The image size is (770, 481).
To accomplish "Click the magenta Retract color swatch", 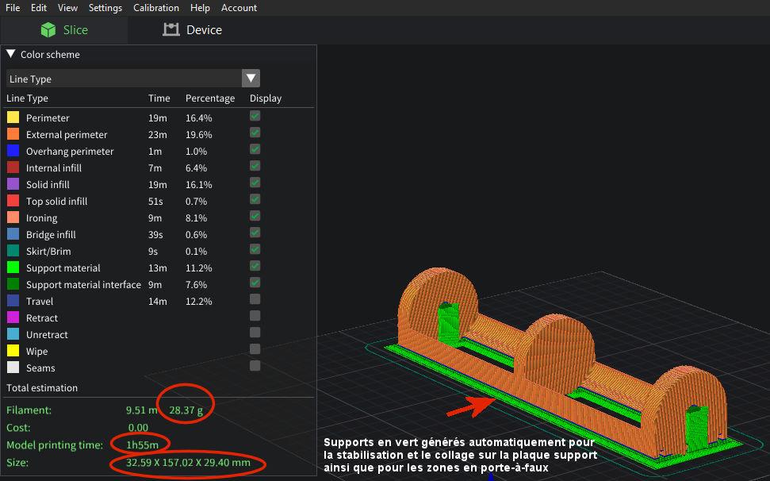I will (13, 317).
